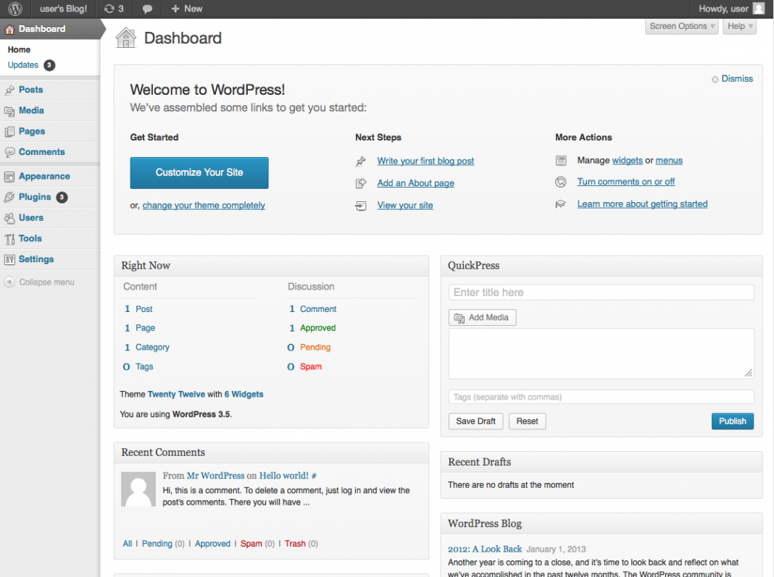This screenshot has width=774, height=577.
Task: Open the Howdy, user account menu
Action: 731,9
